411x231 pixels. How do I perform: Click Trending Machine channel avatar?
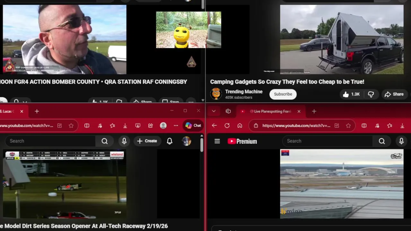pos(216,94)
